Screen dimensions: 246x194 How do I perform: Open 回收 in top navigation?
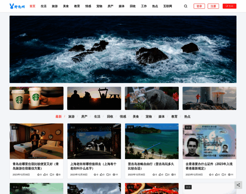point(133,6)
